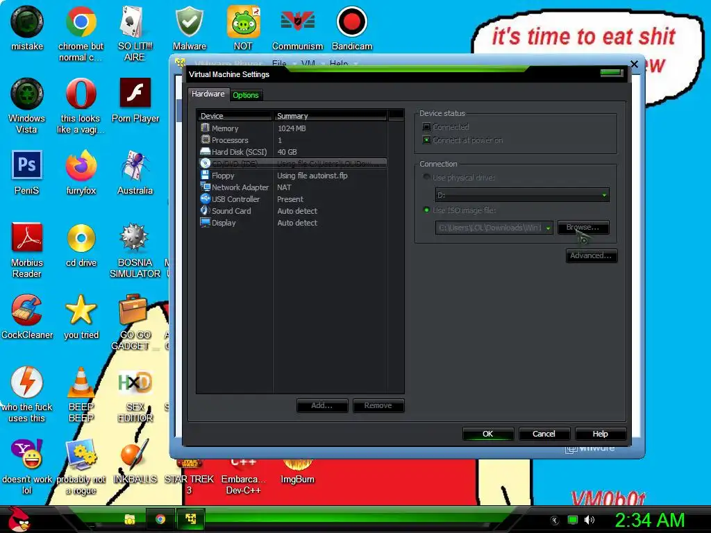Select the Memory device row
This screenshot has width=711, height=533.
[x=292, y=128]
